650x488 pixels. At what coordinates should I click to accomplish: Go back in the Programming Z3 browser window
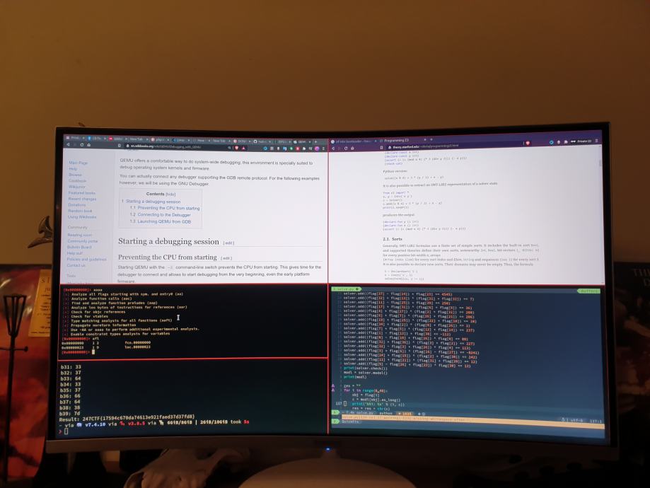click(333, 148)
